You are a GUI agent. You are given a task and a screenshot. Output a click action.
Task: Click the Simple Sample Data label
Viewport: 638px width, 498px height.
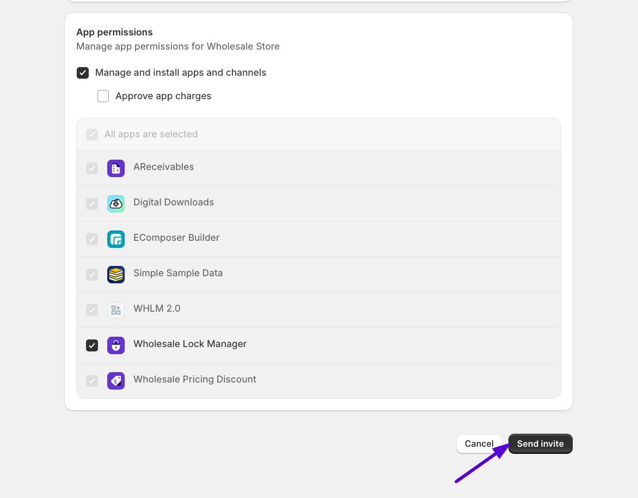178,273
